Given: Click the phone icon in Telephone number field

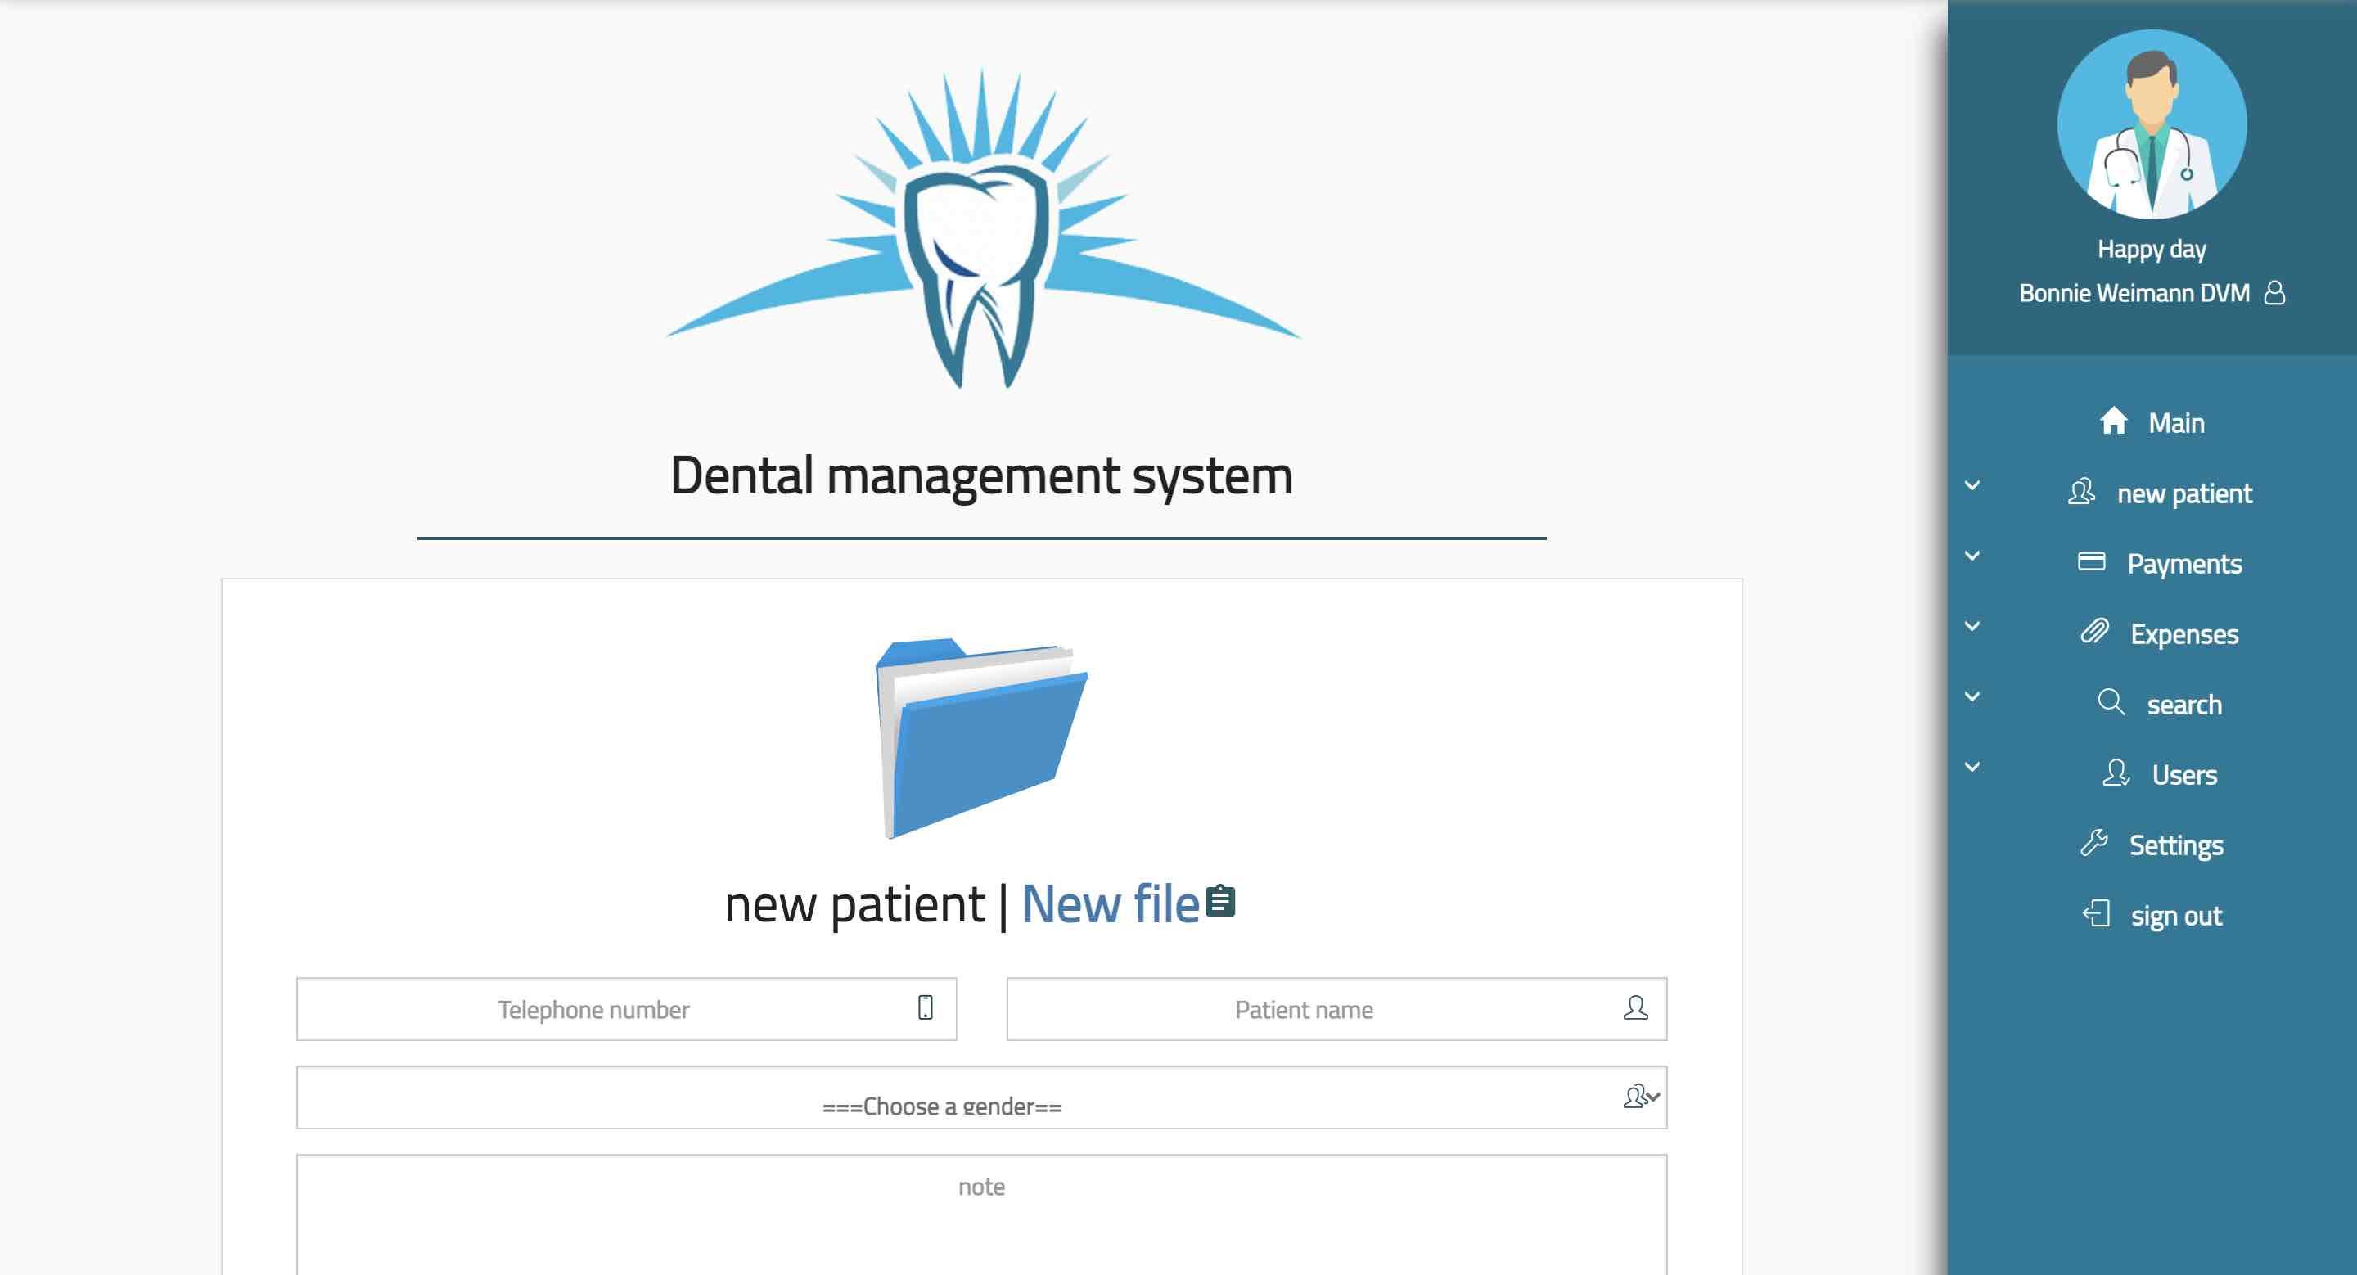Looking at the screenshot, I should coord(925,1008).
